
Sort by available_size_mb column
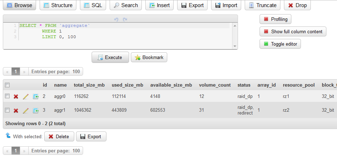point(171,85)
